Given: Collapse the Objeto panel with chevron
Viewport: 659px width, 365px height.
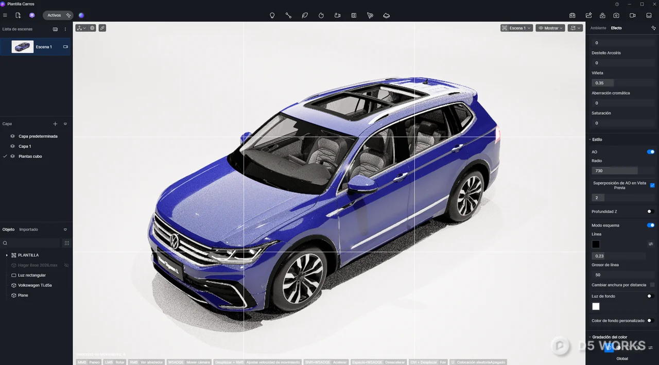Looking at the screenshot, I should pyautogui.click(x=65, y=230).
